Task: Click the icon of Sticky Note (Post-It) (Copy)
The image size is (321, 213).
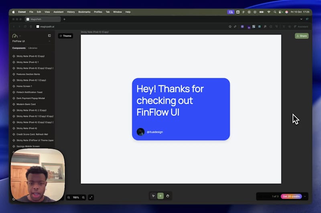Action: (14, 56)
